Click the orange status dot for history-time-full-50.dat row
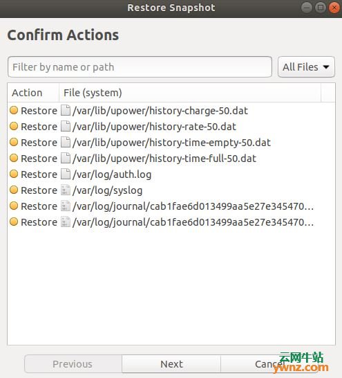Screen dimensions: 342x378 pyautogui.click(x=14, y=158)
